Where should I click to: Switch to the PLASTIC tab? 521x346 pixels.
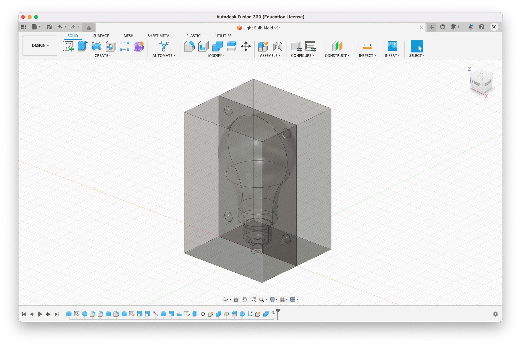[193, 36]
